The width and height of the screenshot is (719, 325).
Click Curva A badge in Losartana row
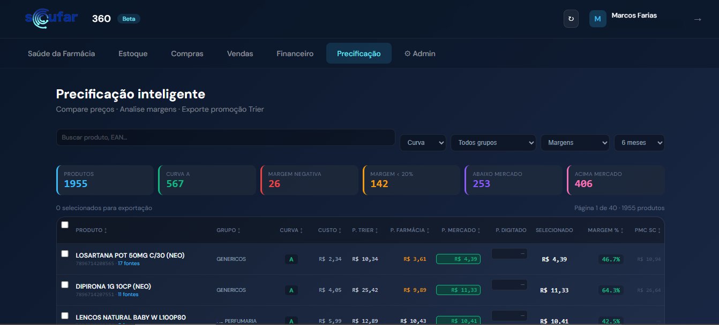tap(291, 259)
